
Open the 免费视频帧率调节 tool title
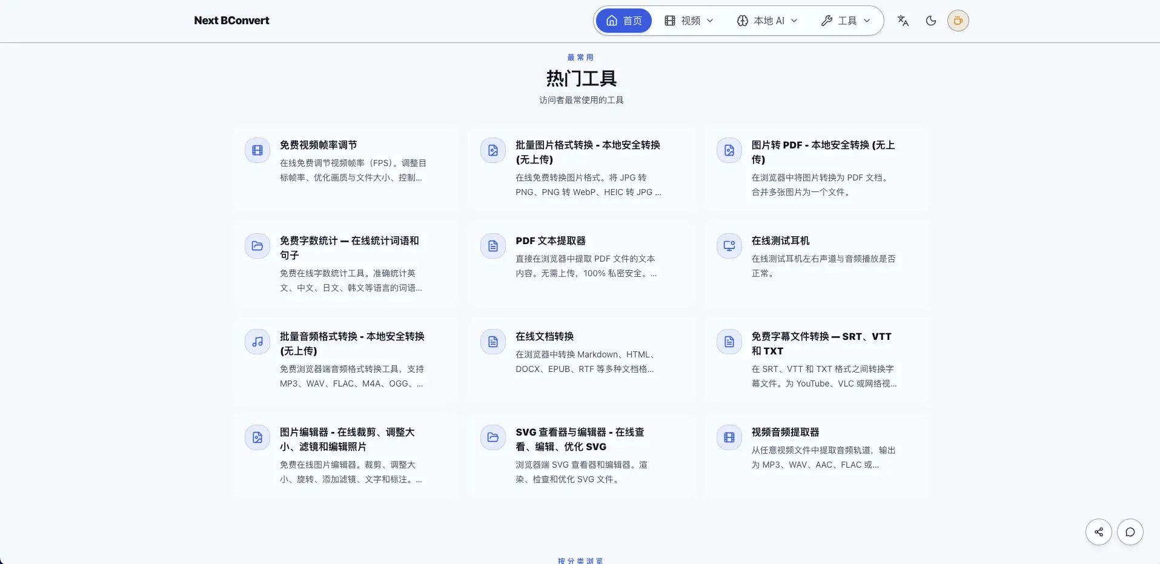pyautogui.click(x=319, y=145)
